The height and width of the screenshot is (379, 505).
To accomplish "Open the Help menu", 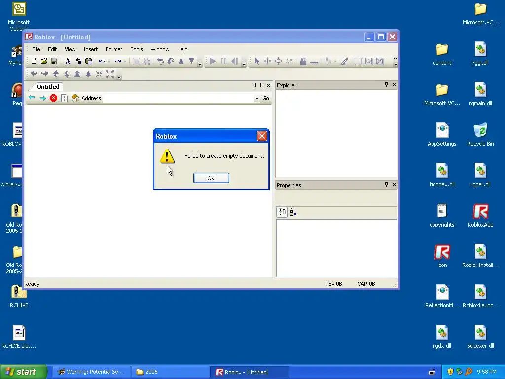I will 182,49.
